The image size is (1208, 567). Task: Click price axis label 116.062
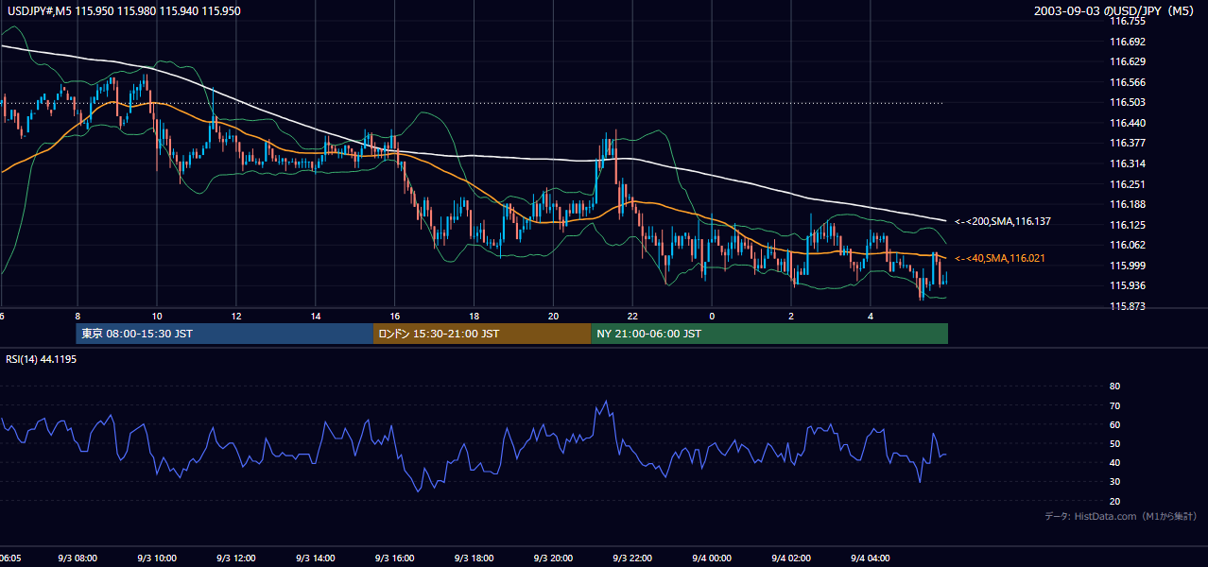coord(1127,245)
